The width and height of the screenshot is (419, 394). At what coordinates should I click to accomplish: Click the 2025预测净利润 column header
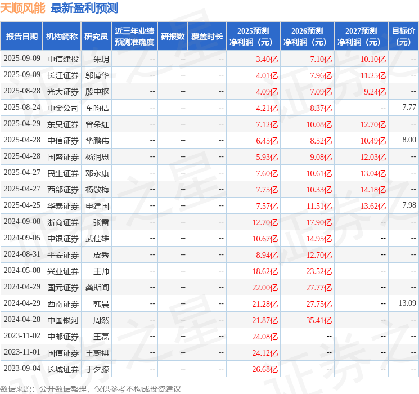(x=253, y=37)
